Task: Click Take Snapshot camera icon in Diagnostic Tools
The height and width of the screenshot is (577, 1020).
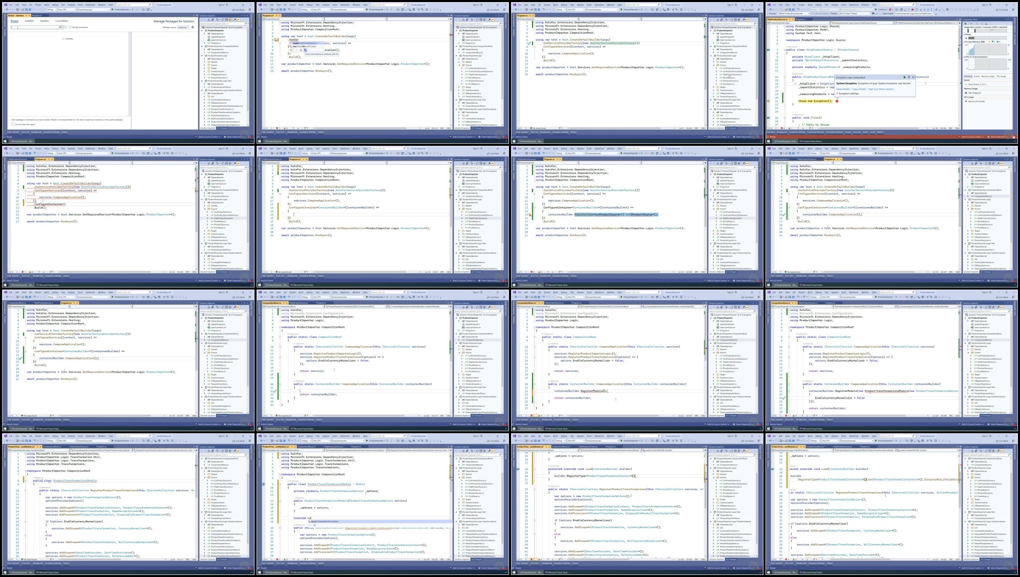Action: (966, 93)
